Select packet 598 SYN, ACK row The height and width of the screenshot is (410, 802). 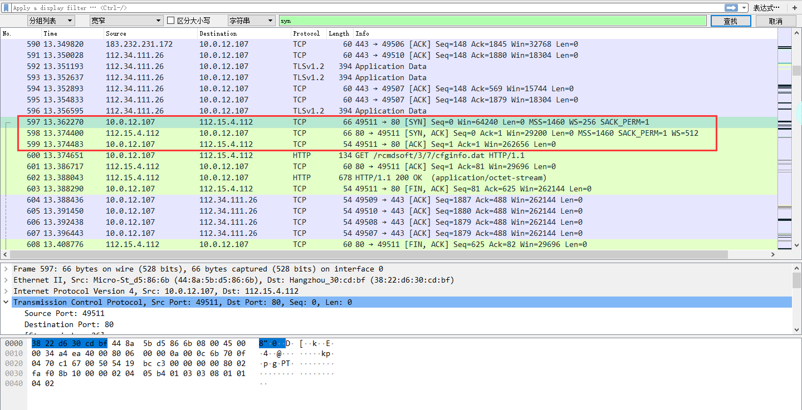389,133
